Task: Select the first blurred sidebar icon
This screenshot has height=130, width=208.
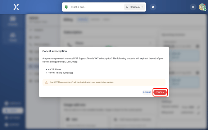Action: [x=13, y=21]
